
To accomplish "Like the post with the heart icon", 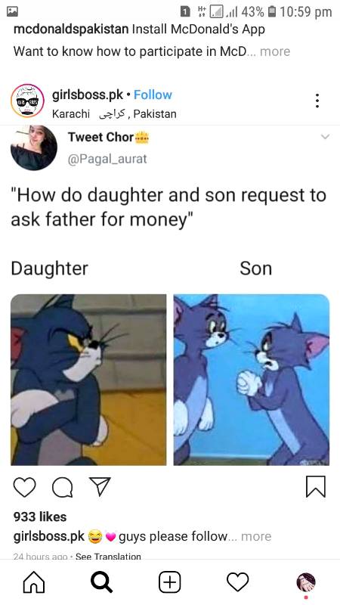I will coord(24,486).
